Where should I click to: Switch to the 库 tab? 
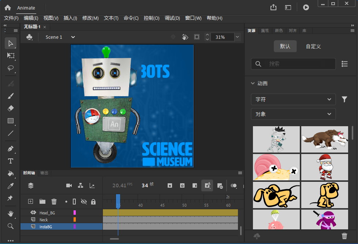pyautogui.click(x=304, y=30)
